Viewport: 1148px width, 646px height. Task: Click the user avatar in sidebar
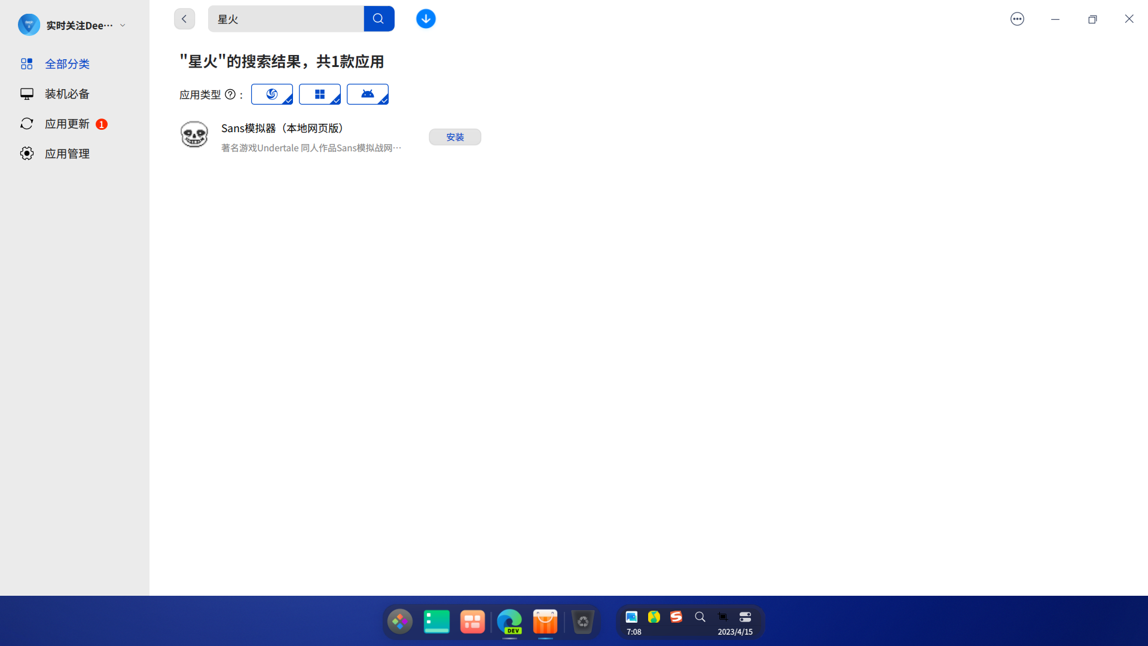point(29,25)
